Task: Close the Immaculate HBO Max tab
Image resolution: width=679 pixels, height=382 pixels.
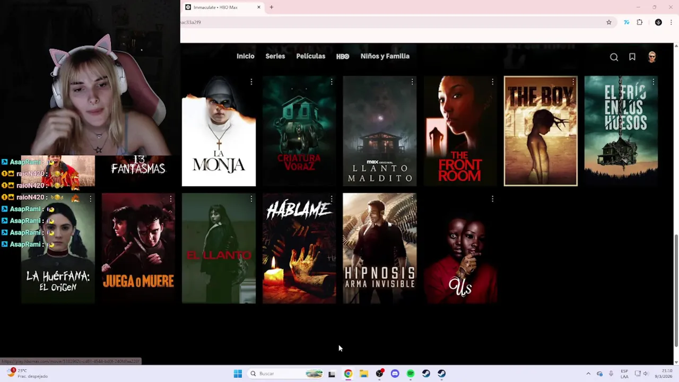Action: 259,7
